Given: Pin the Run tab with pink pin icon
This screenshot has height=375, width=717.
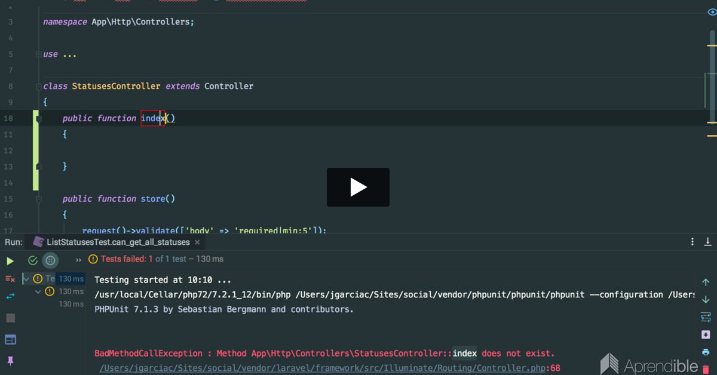Looking at the screenshot, I should point(10,361).
